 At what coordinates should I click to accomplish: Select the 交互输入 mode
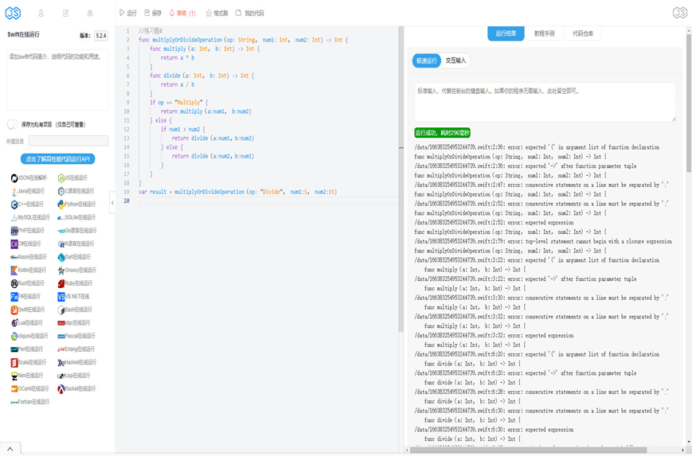pos(455,60)
